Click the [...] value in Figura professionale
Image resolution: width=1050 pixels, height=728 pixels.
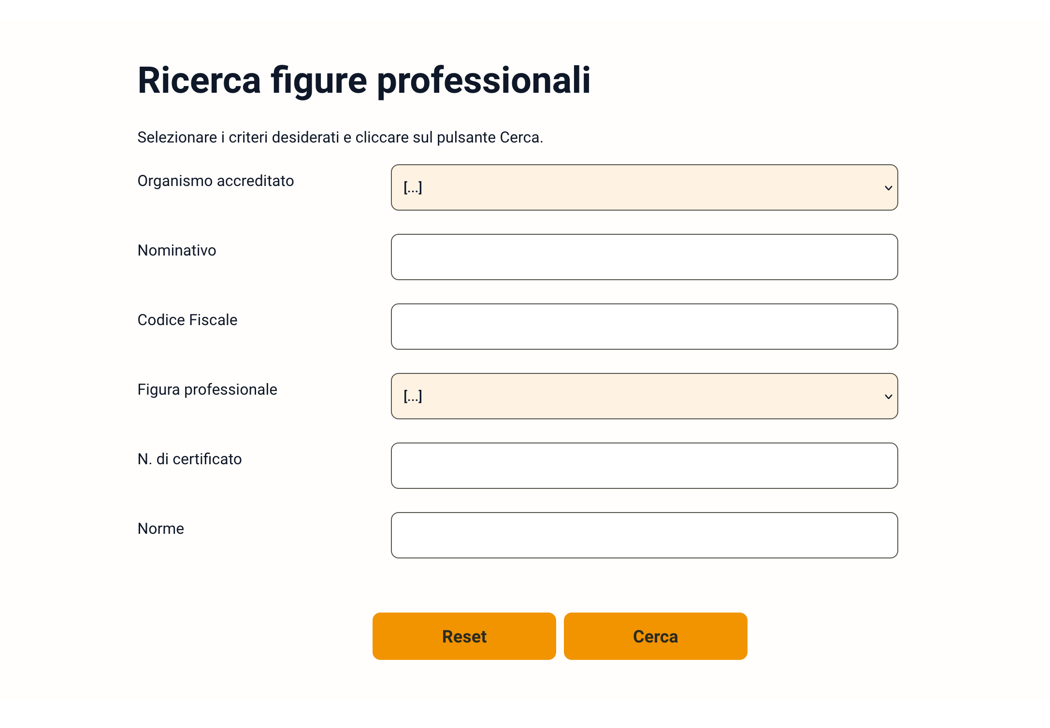(x=413, y=396)
